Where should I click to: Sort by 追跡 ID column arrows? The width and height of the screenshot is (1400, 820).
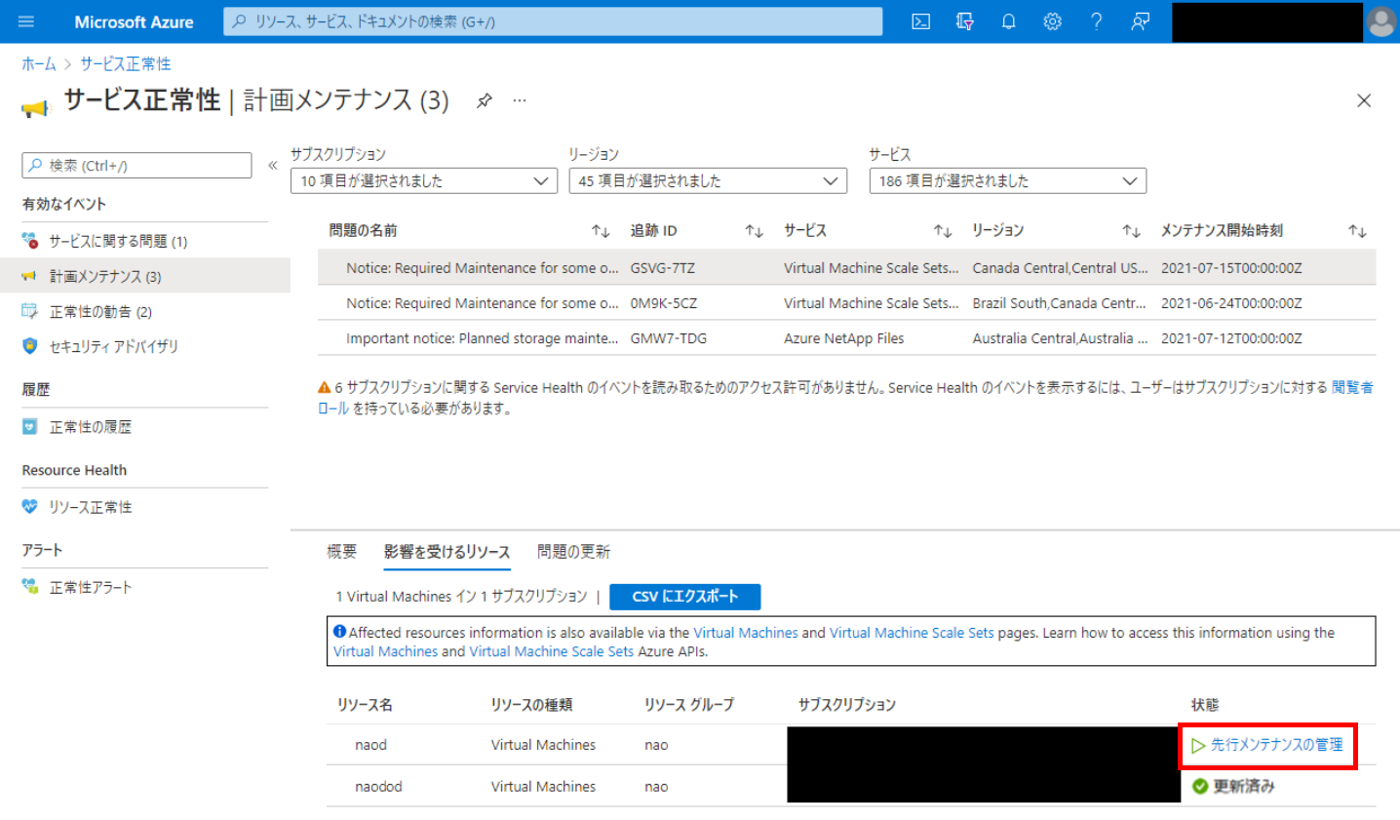pyautogui.click(x=754, y=231)
